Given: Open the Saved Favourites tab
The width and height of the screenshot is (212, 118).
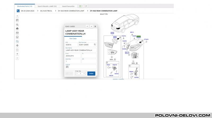Looking at the screenshot, I should (68, 6).
